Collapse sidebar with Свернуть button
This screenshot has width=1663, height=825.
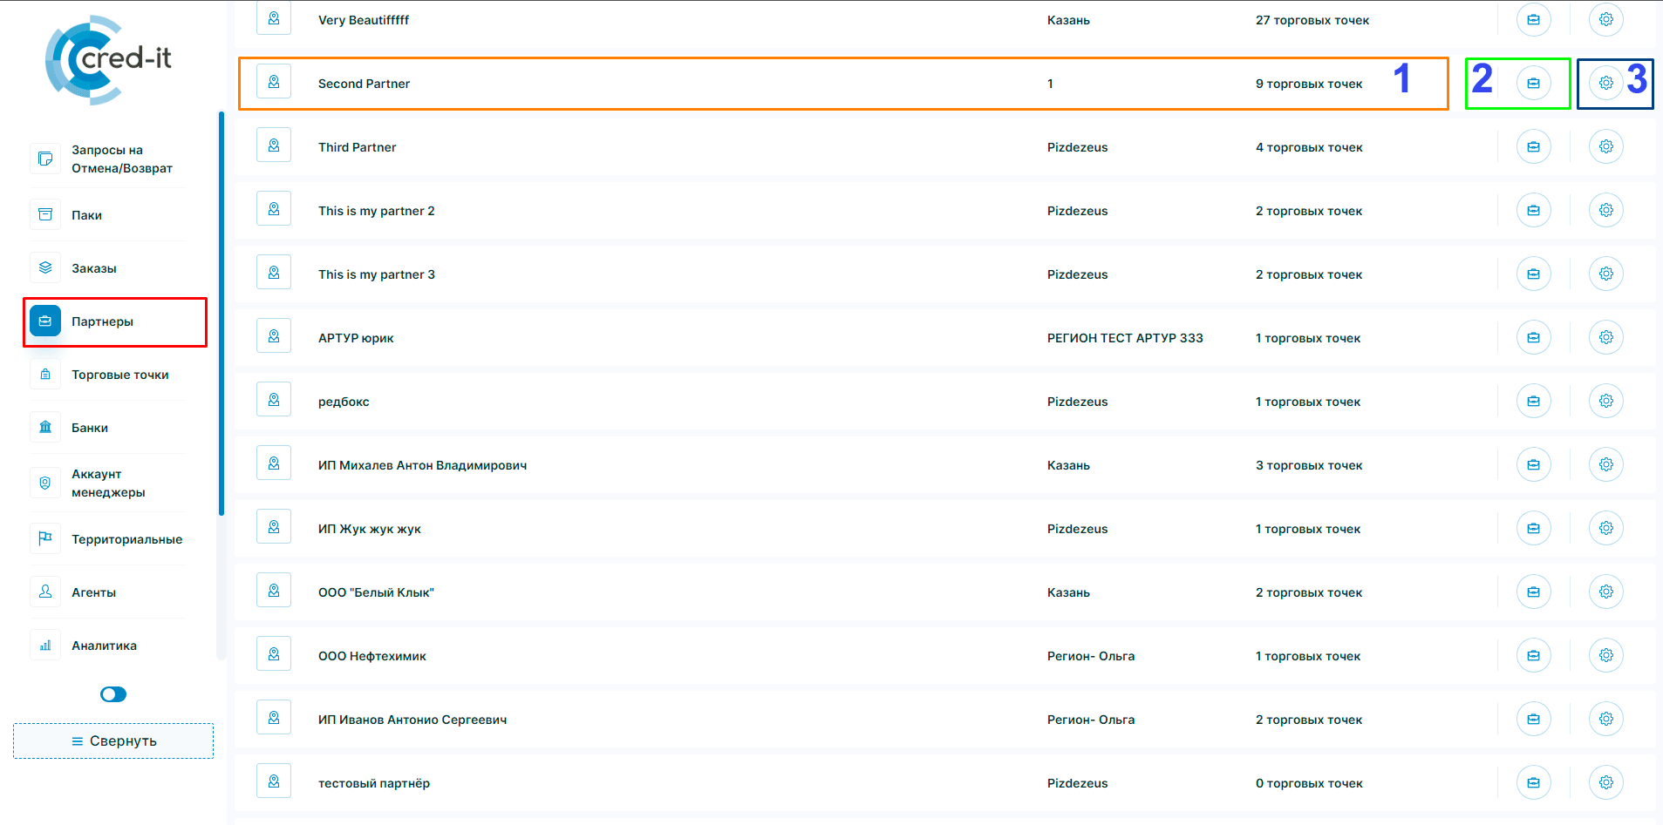(x=113, y=740)
